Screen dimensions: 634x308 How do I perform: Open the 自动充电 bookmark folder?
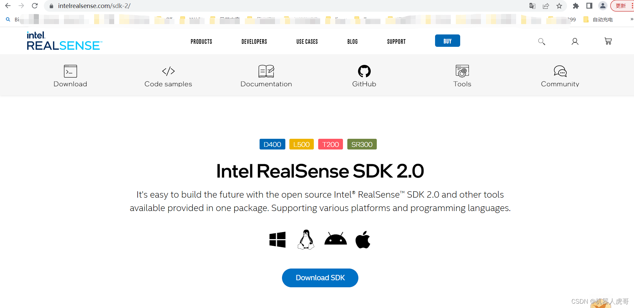598,20
